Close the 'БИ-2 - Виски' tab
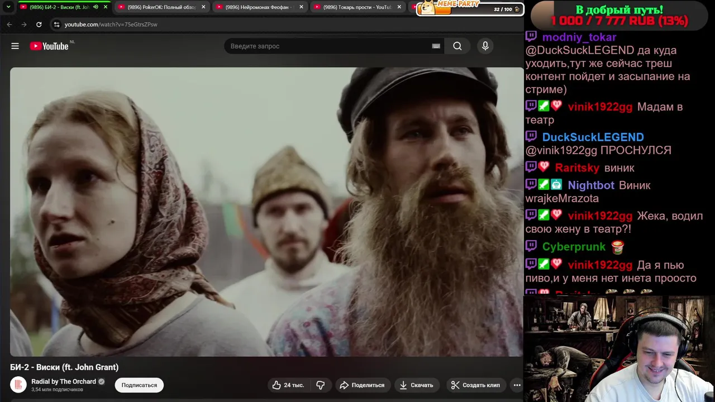Image resolution: width=715 pixels, height=402 pixels. tap(105, 7)
